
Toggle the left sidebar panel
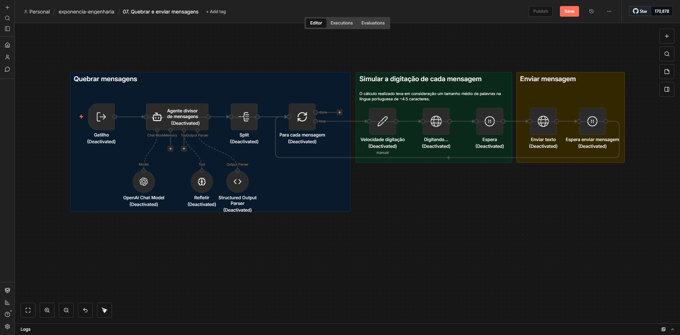pos(7,29)
